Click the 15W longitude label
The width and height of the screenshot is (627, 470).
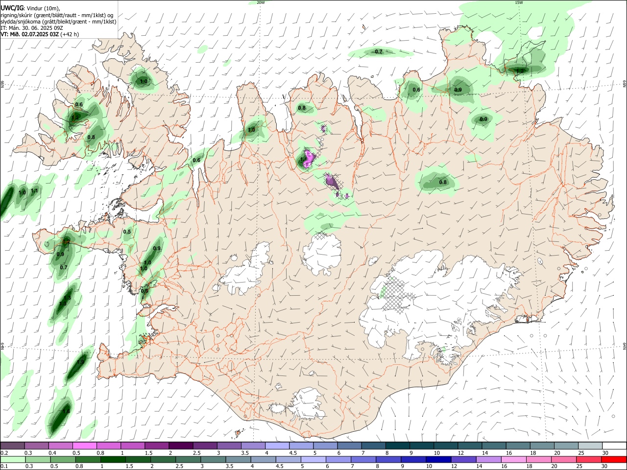[x=519, y=2]
